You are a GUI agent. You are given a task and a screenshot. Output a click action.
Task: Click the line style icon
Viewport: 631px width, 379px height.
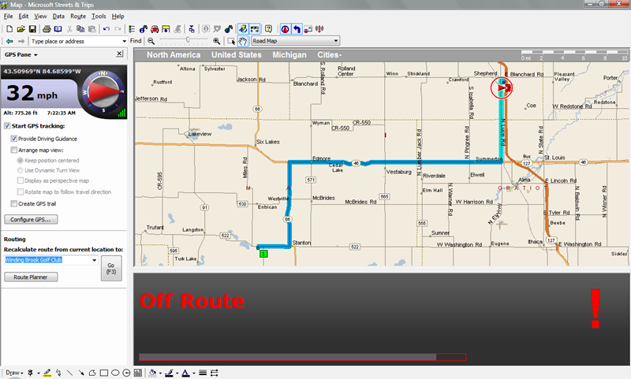203,373
